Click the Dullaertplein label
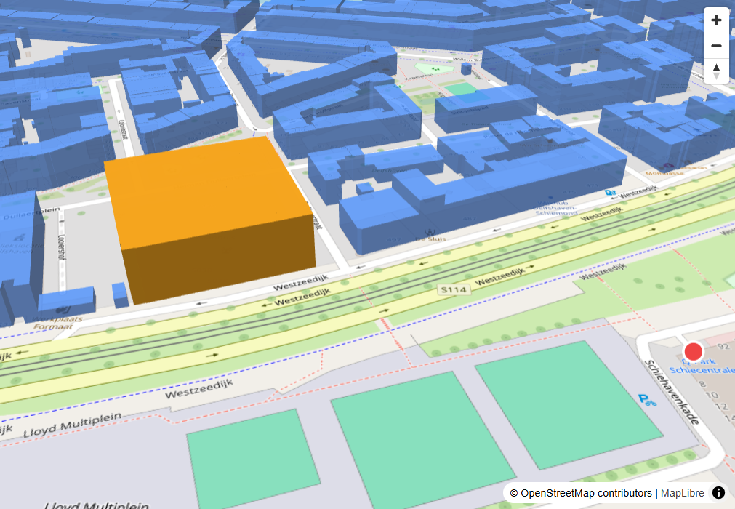Image resolution: width=735 pixels, height=509 pixels. 31,213
